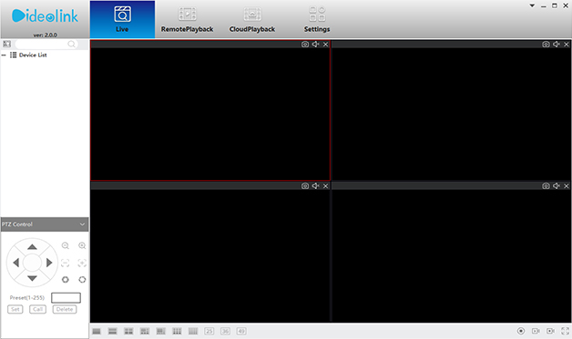The width and height of the screenshot is (572, 339).
Task: Switch to 25-channel grid layout
Action: coord(209,331)
